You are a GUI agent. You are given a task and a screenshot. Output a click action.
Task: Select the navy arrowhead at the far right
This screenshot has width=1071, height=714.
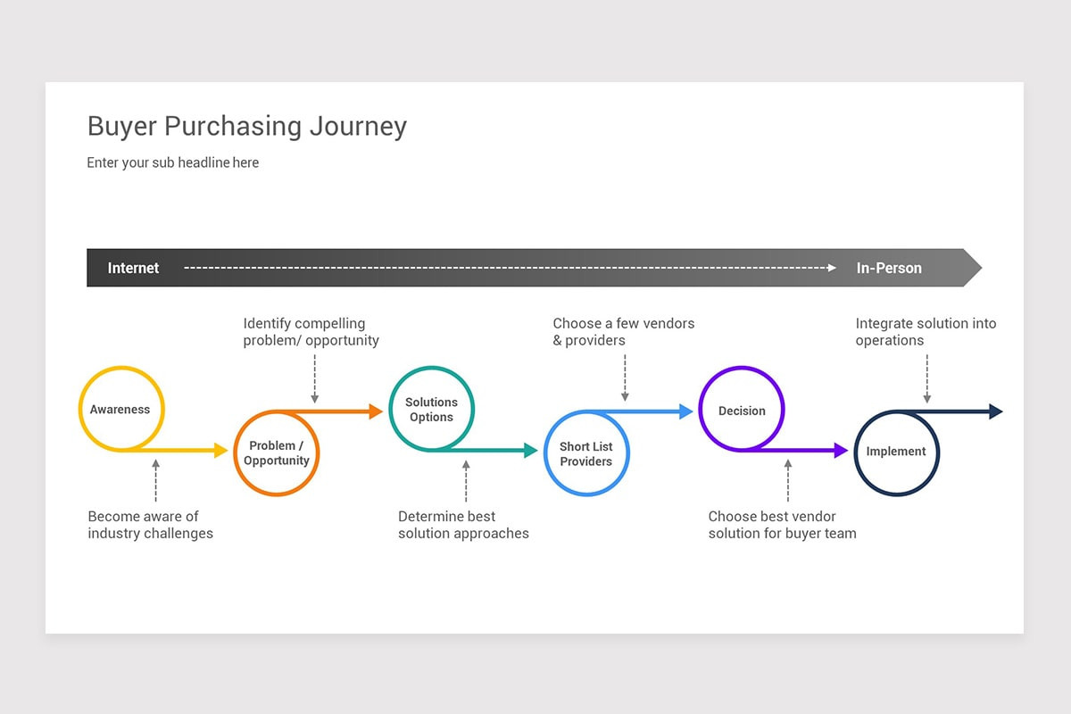click(x=996, y=411)
